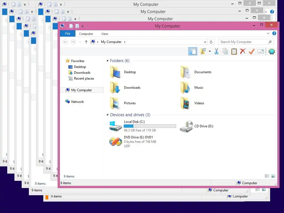Switch to Large icons view in status bar
284x213 pixels.
click(273, 176)
